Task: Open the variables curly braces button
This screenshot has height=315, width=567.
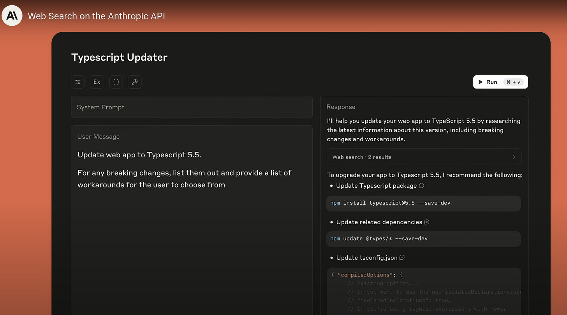Action: point(116,82)
